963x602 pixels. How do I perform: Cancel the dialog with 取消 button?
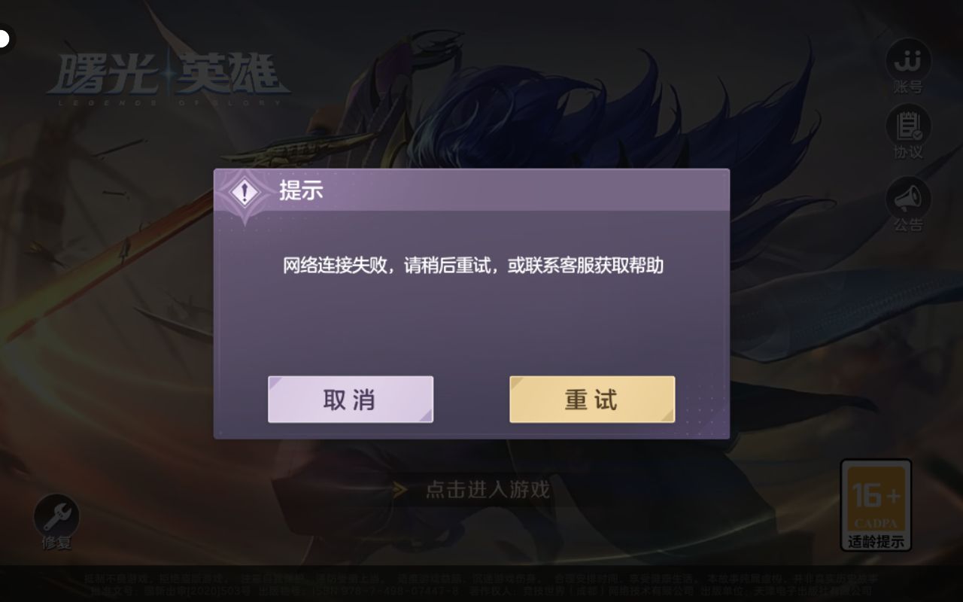pos(351,400)
